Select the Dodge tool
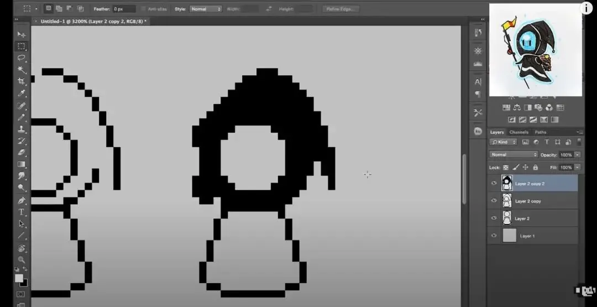The height and width of the screenshot is (307, 597). [x=22, y=188]
